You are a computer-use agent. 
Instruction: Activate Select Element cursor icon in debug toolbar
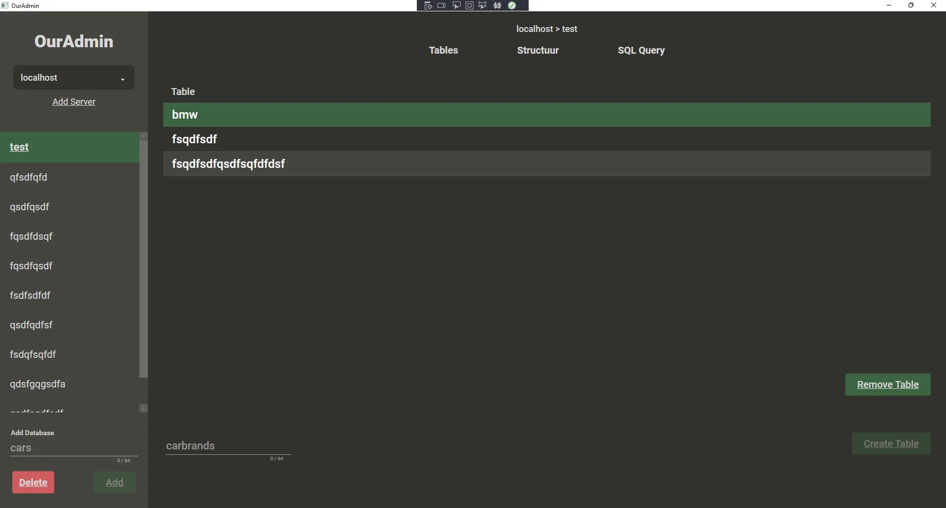(x=456, y=5)
